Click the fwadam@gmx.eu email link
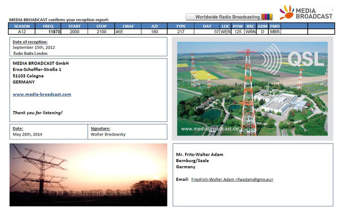Image resolution: width=344 pixels, height=214 pixels. [232, 179]
